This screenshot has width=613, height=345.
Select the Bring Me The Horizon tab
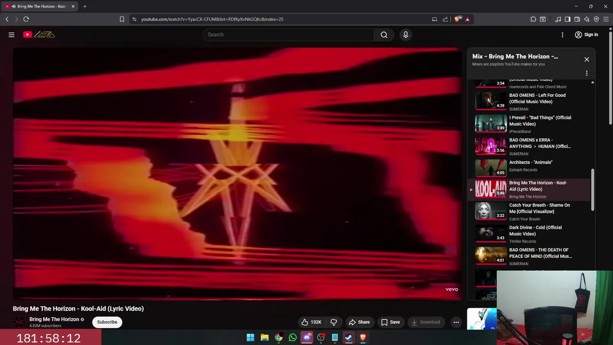[40, 6]
